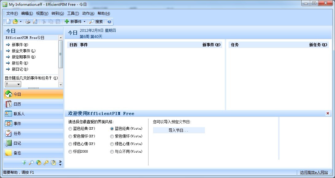Click the 导入节日... button
The image size is (335, 178).
click(179, 130)
